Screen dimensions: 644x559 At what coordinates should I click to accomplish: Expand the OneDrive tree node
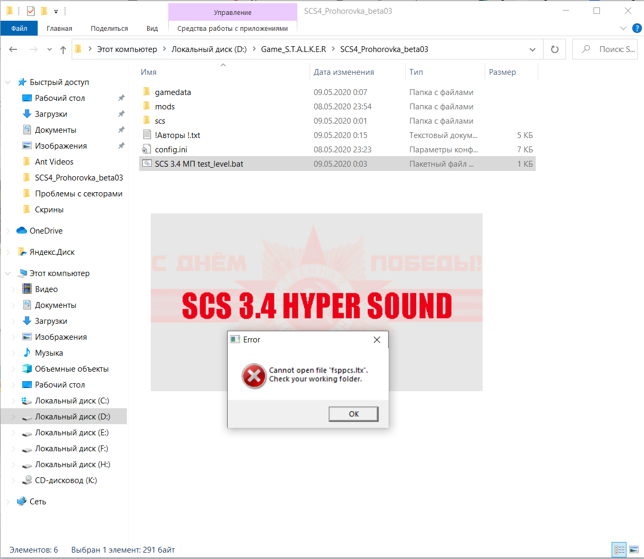(x=8, y=231)
